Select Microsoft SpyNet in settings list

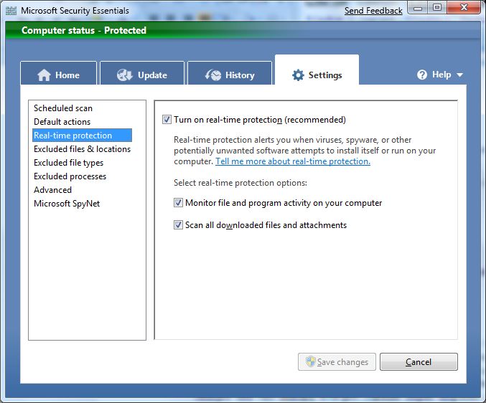click(67, 204)
